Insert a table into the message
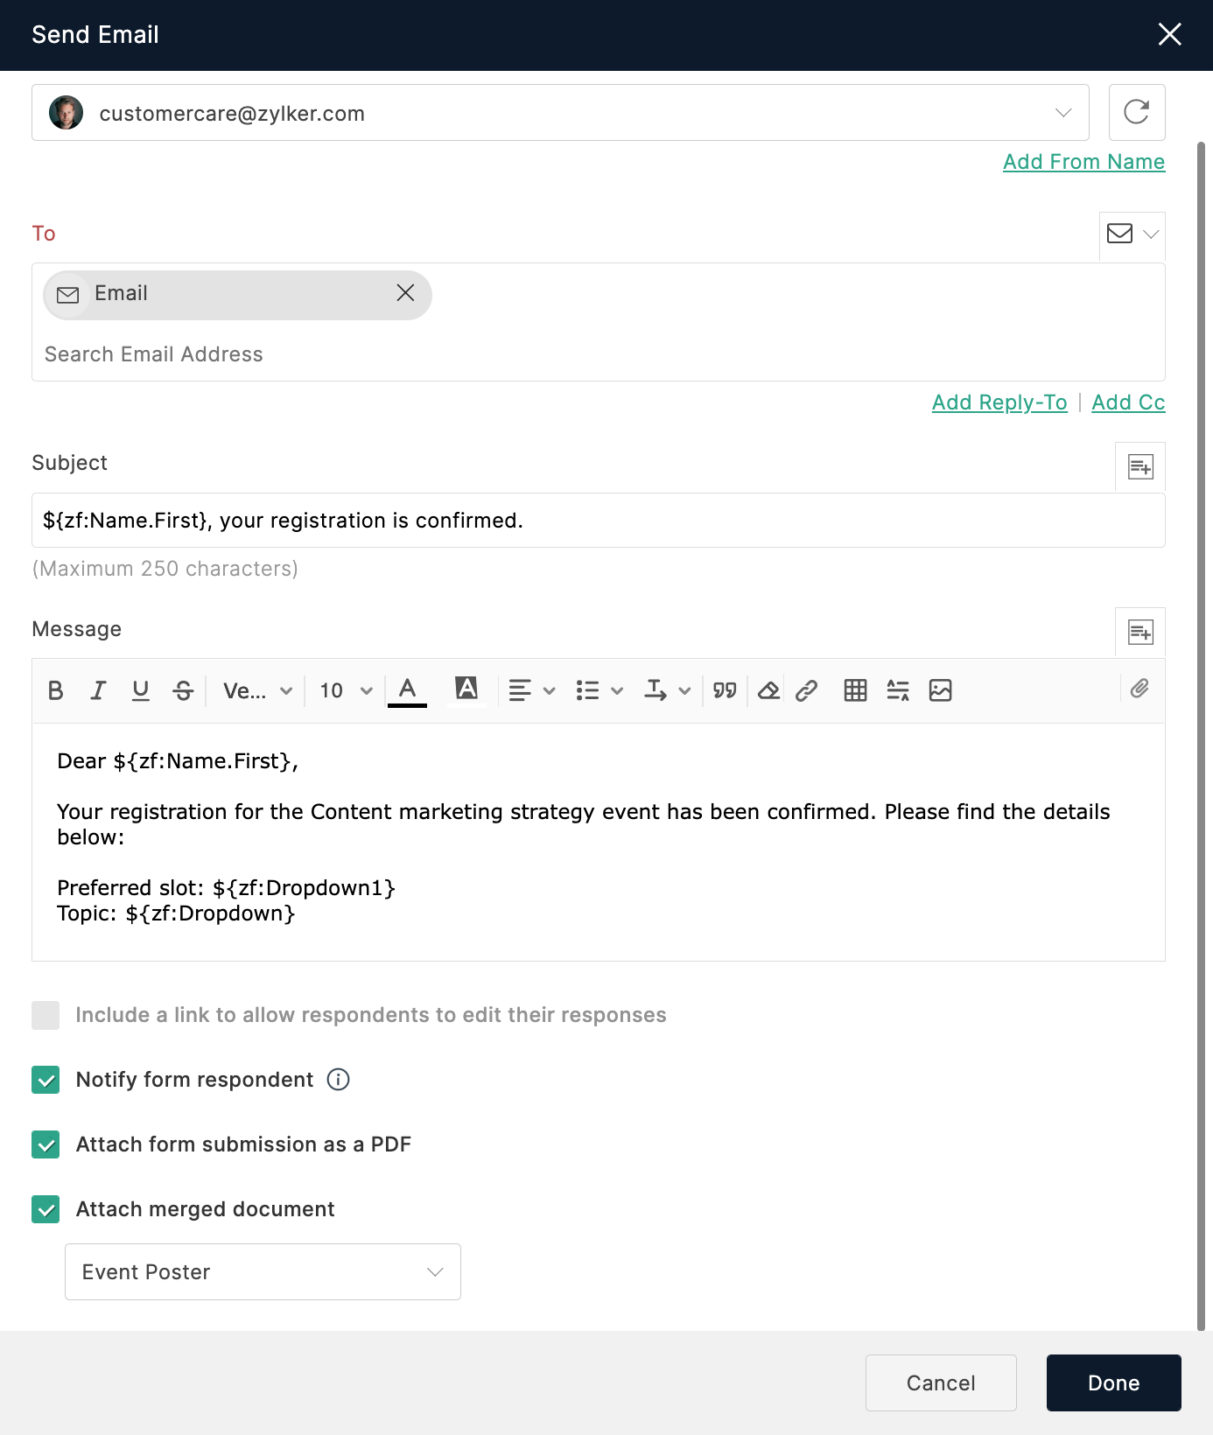1213x1435 pixels. click(x=856, y=690)
